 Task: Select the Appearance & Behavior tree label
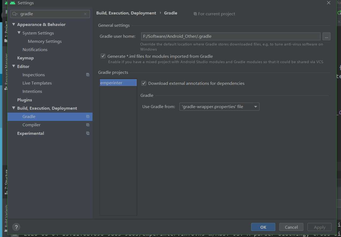pos(41,24)
